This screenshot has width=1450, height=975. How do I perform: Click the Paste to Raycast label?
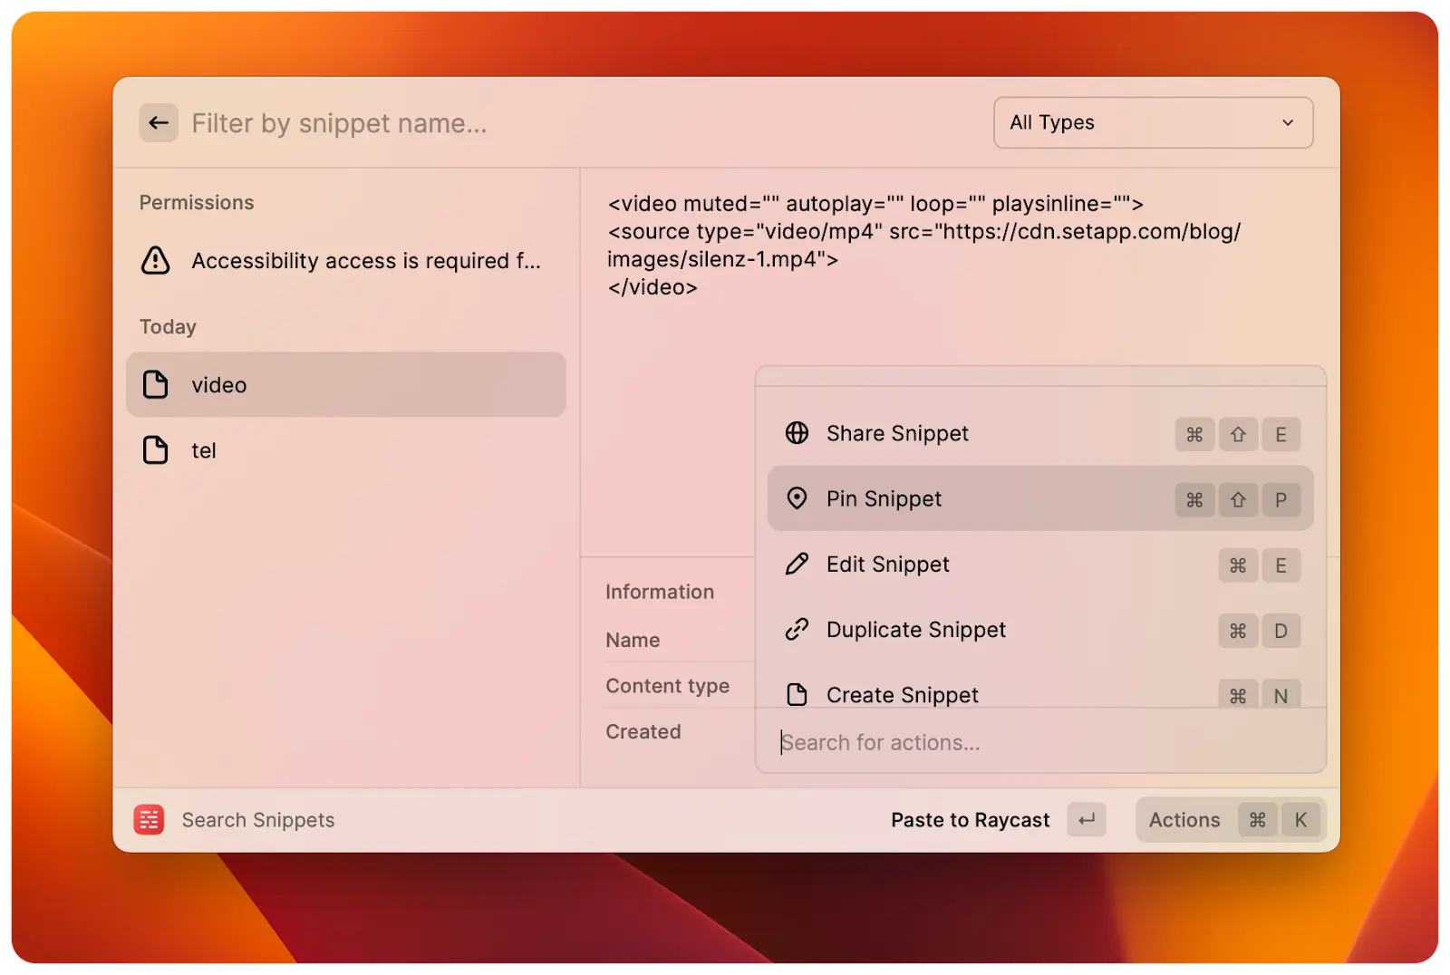[x=970, y=820]
